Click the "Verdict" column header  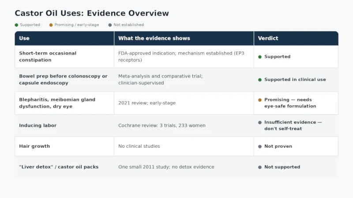click(x=296, y=38)
